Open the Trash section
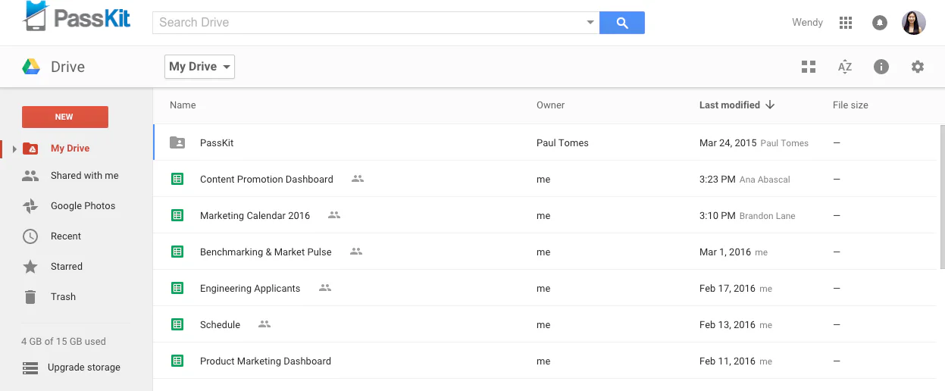This screenshot has height=391, width=945. 64,297
